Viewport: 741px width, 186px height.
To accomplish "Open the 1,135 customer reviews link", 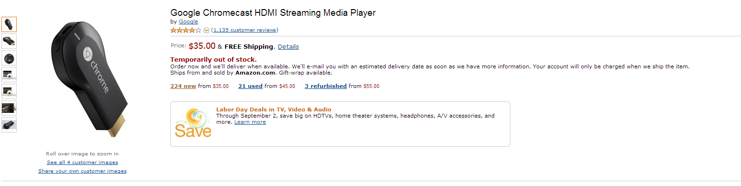I will 244,30.
